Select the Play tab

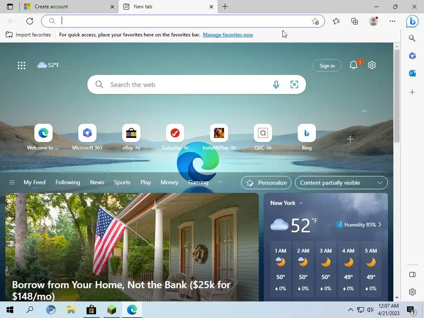(145, 183)
